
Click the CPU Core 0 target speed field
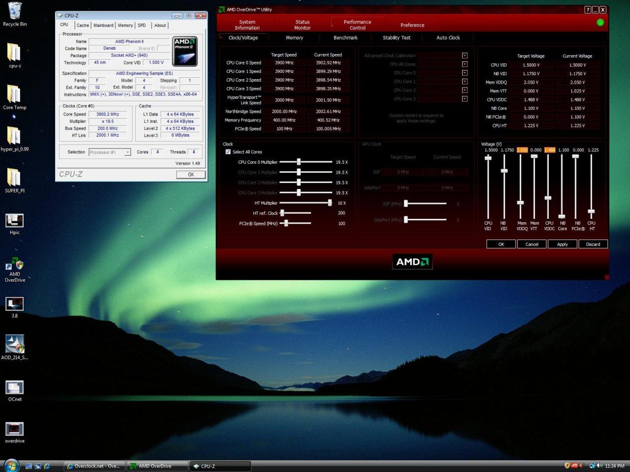pyautogui.click(x=284, y=63)
